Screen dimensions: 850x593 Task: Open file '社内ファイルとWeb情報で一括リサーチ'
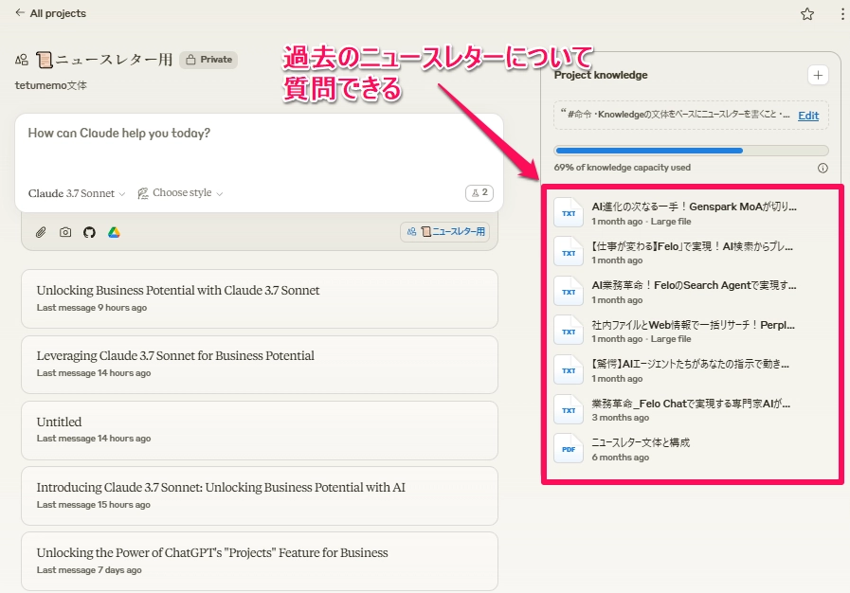(x=690, y=332)
